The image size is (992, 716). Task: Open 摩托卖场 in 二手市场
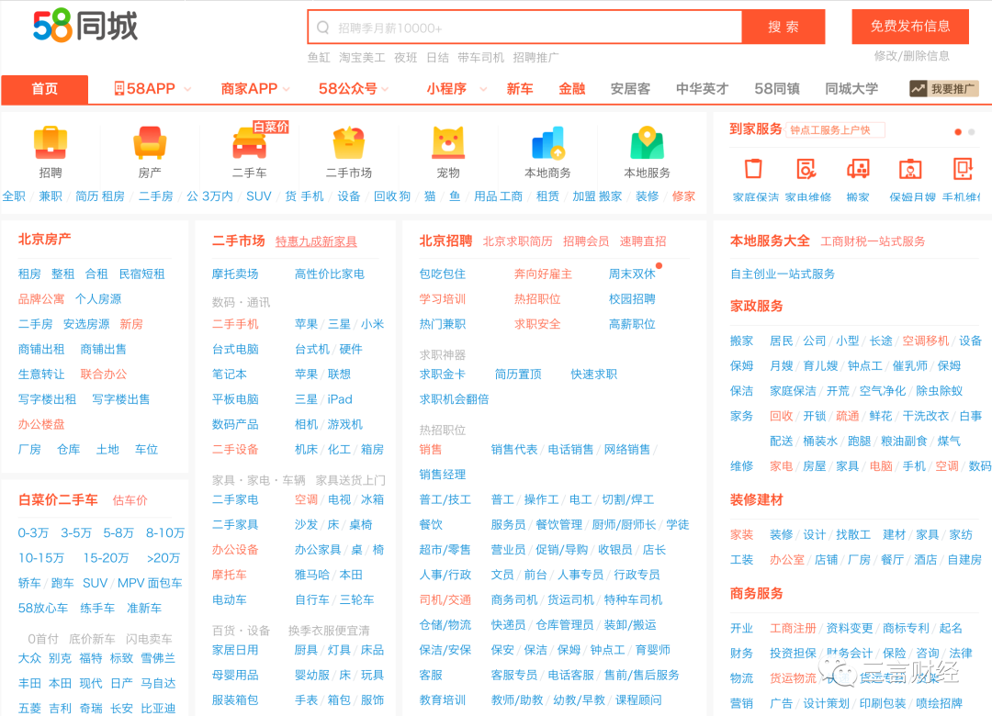(x=235, y=274)
